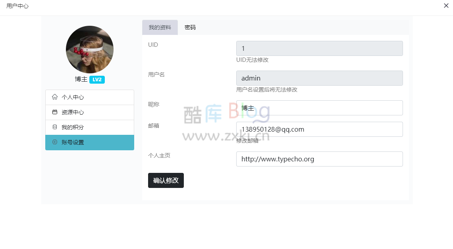Screen dimensions: 453x249
Task: Click the grayed-out admin username field
Action: pyautogui.click(x=320, y=78)
